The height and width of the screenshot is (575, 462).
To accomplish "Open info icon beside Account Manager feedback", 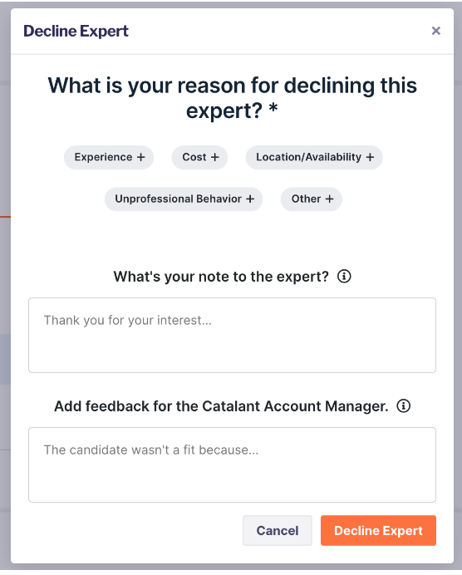I will point(403,406).
